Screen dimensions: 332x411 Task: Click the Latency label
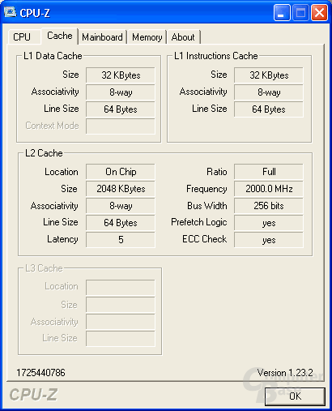click(x=62, y=239)
